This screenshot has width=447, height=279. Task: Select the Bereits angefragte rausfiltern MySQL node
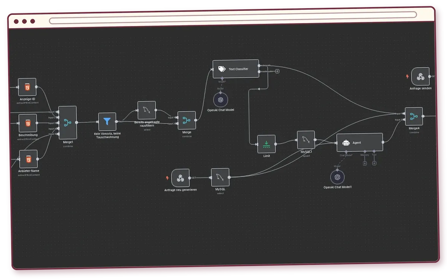[147, 110]
